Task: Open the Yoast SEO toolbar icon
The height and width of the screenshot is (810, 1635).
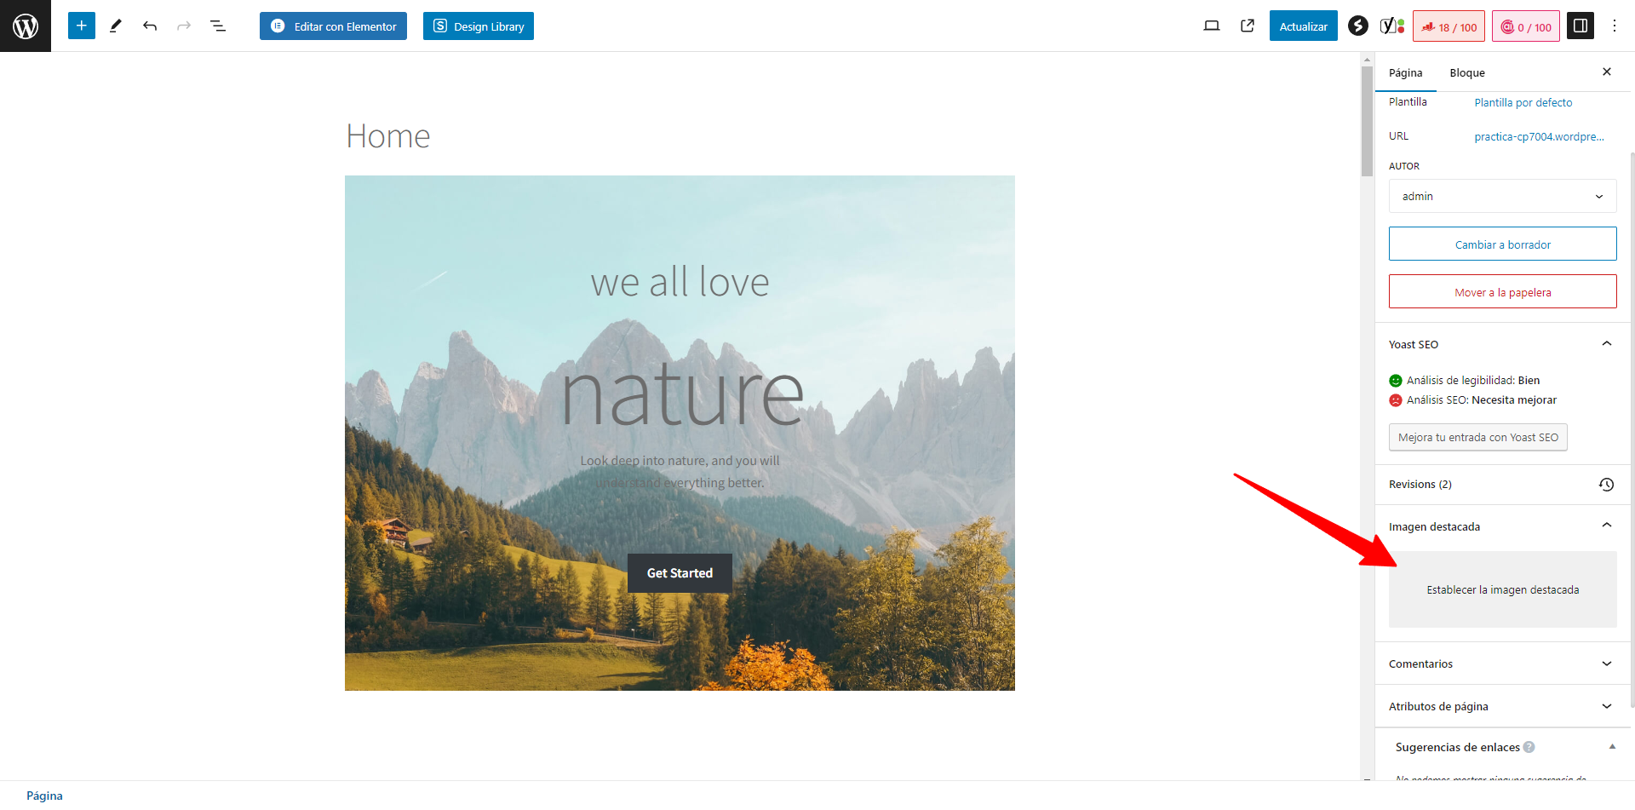Action: (x=1392, y=26)
